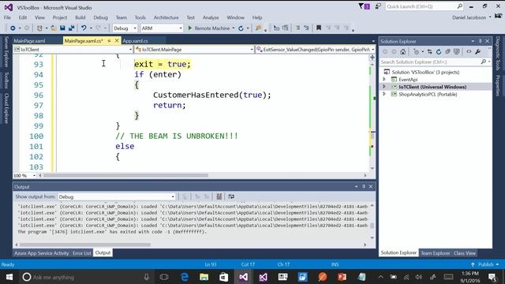Screen dimensions: 505x284
Task: Open the IoTClient.MainPage type dropdown
Action: [x=194, y=49]
